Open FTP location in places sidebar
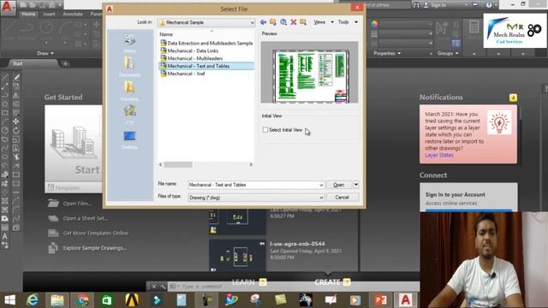Viewport: 548px width, 308px height. 129,115
